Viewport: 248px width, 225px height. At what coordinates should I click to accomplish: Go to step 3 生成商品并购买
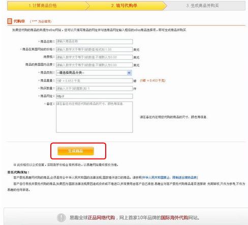203,6
